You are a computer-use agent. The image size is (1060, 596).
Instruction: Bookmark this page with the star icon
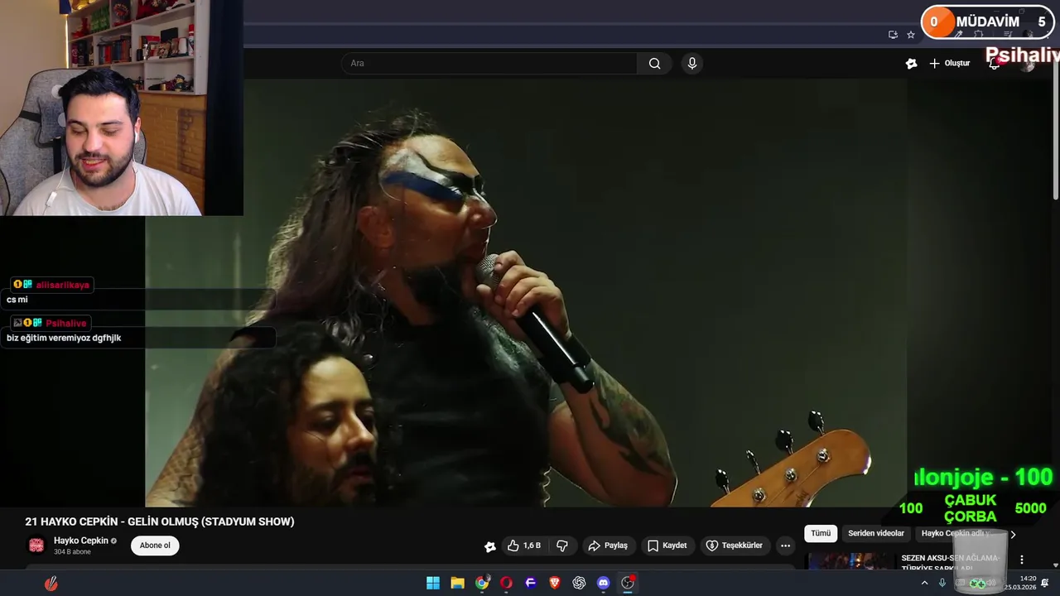click(x=911, y=35)
